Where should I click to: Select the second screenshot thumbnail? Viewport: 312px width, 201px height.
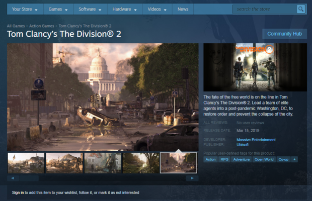[64, 163]
